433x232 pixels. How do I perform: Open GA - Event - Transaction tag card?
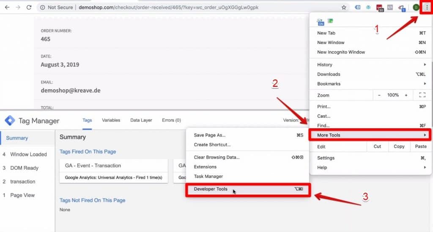click(x=114, y=171)
